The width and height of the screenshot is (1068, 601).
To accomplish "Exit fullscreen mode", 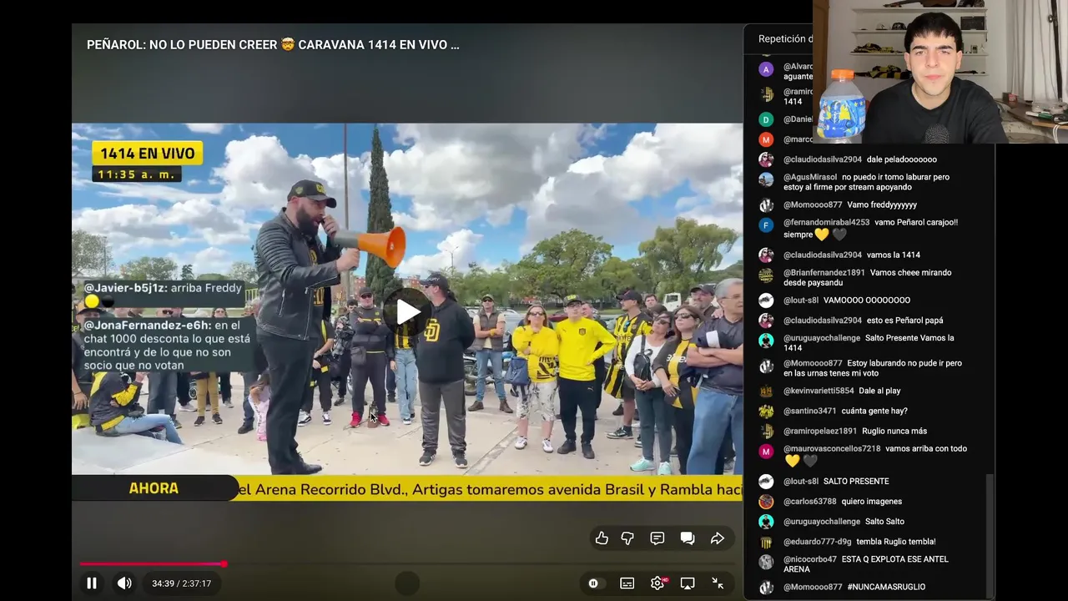I will (x=718, y=583).
